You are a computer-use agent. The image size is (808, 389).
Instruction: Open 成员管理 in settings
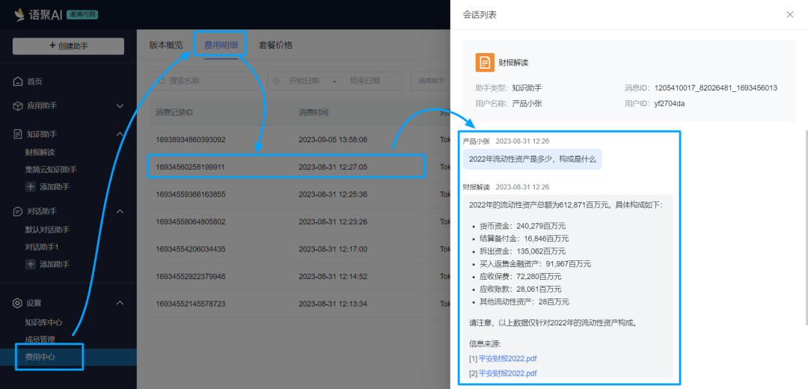click(x=40, y=339)
